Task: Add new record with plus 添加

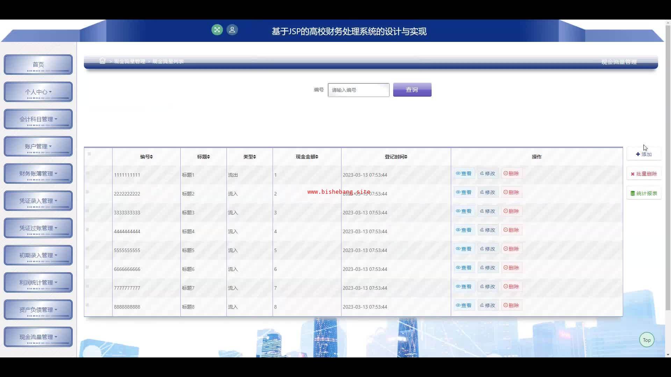Action: tap(644, 154)
